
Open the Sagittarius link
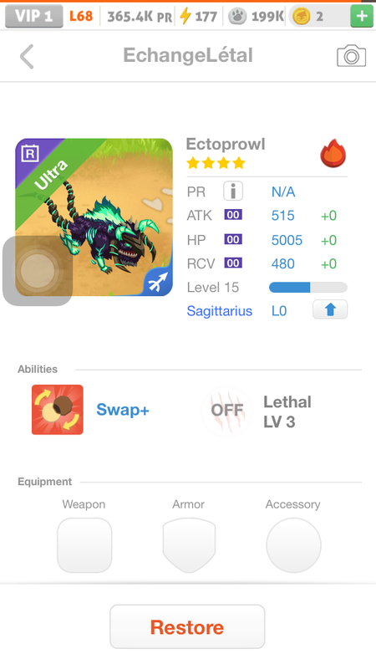pyautogui.click(x=219, y=311)
